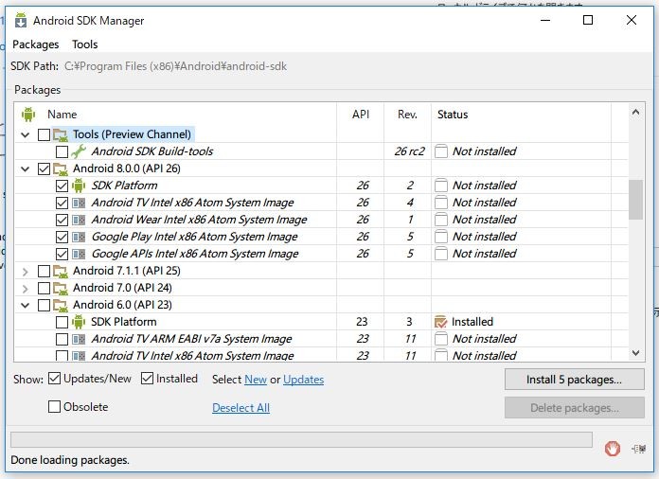
Task: Click the API column header
Action: 361,115
